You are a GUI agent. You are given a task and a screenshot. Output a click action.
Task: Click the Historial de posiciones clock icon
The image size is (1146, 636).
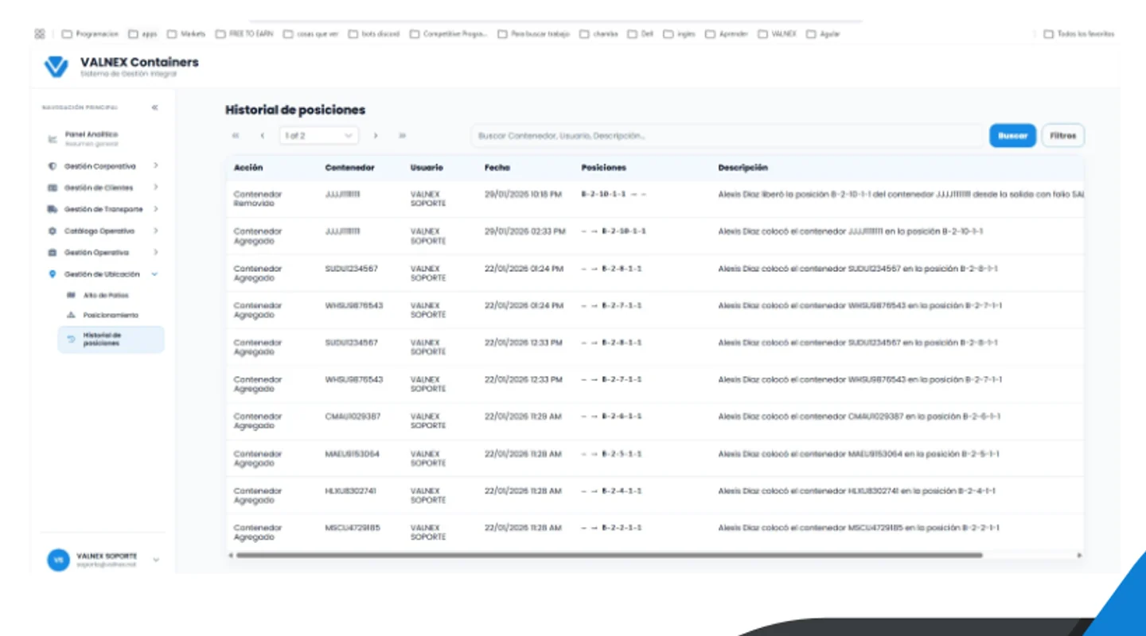click(71, 339)
